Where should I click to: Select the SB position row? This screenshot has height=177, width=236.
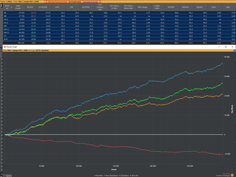[119, 13]
